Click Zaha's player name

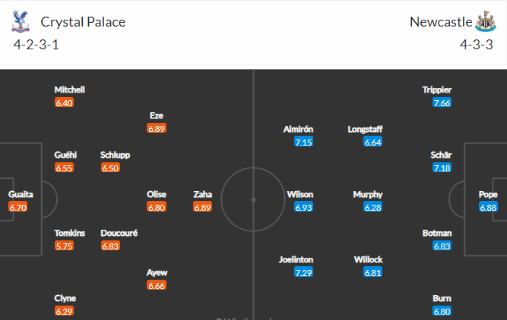pos(203,194)
